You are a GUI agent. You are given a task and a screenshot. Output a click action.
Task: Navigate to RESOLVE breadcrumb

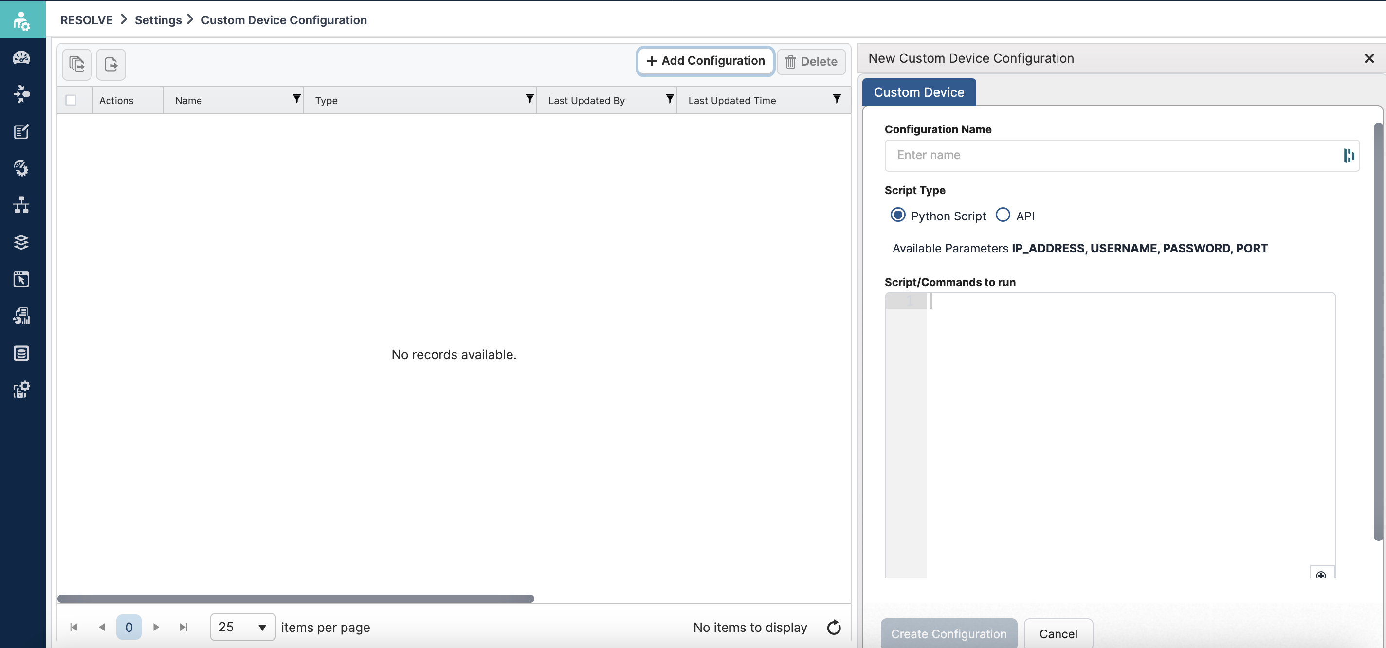click(87, 20)
